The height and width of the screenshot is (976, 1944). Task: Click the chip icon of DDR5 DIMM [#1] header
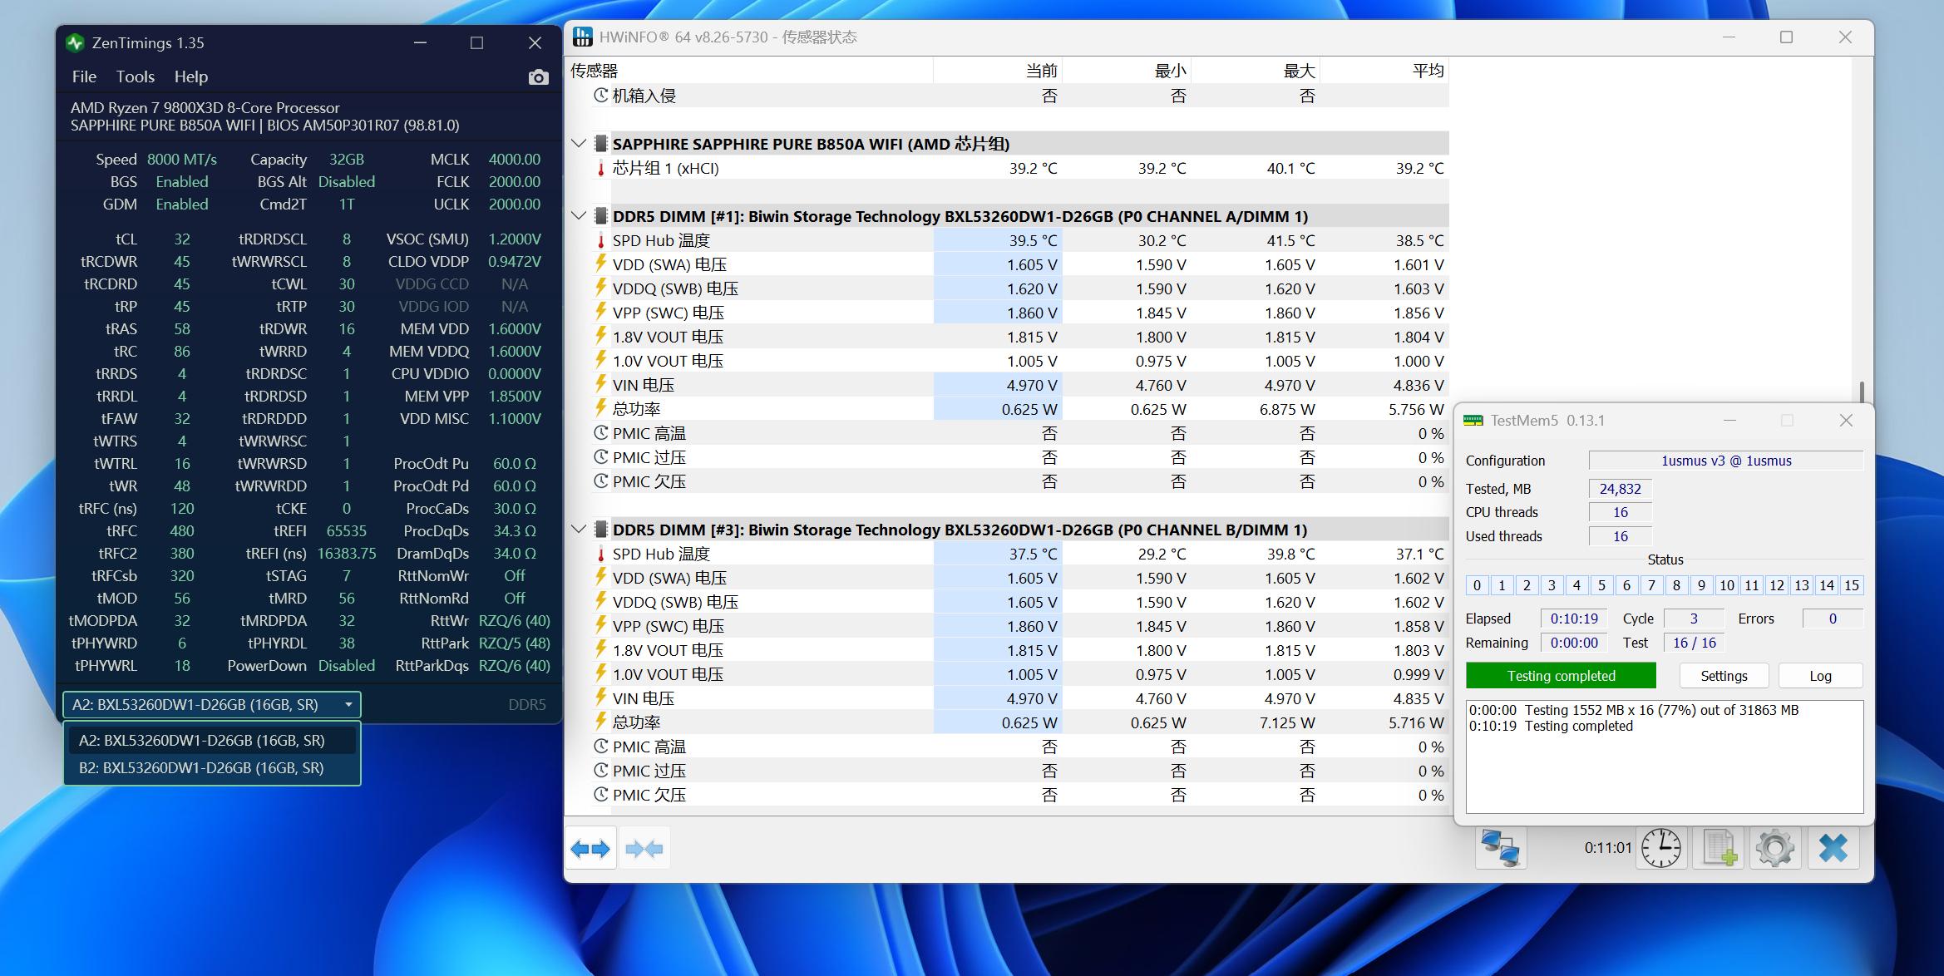[600, 217]
